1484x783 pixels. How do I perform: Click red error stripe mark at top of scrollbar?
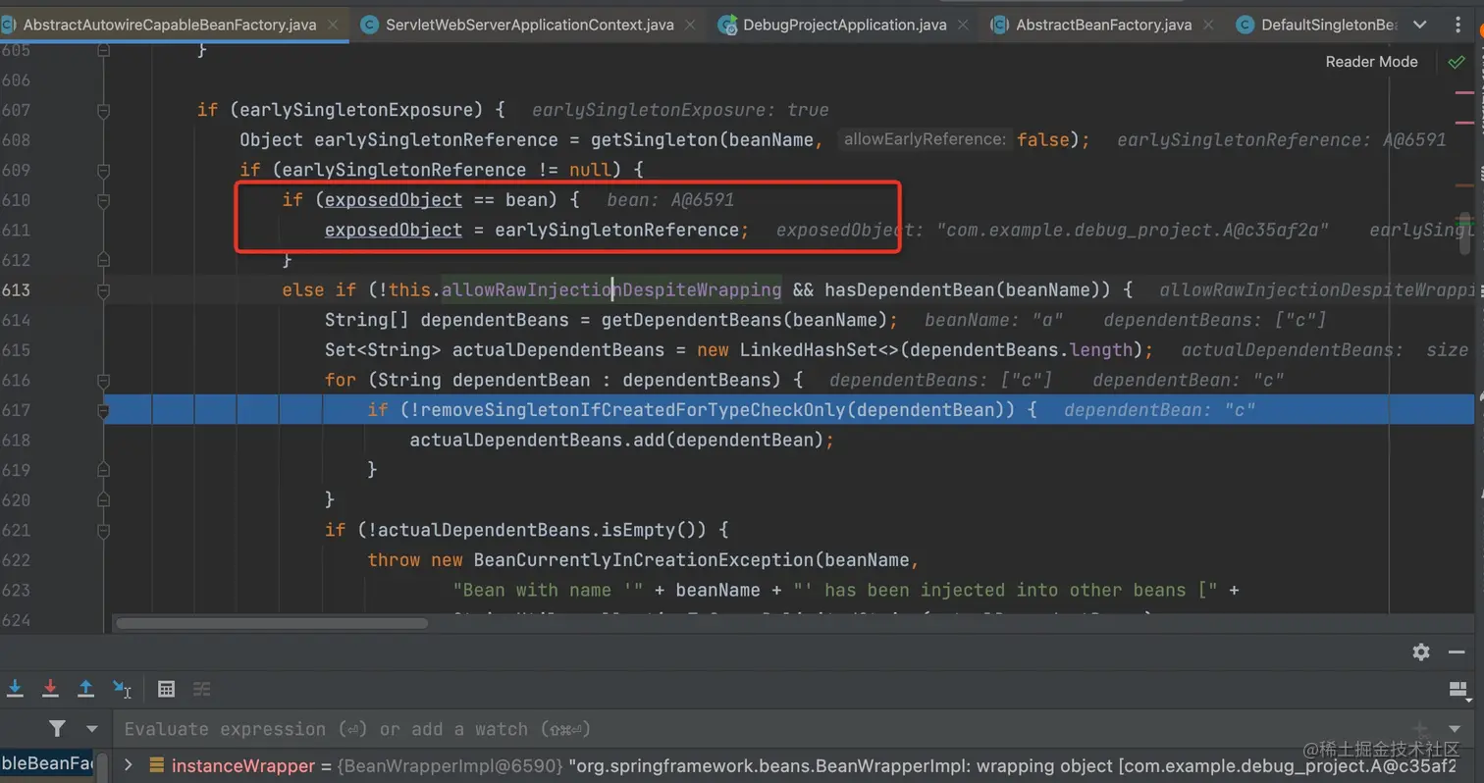tap(1464, 92)
